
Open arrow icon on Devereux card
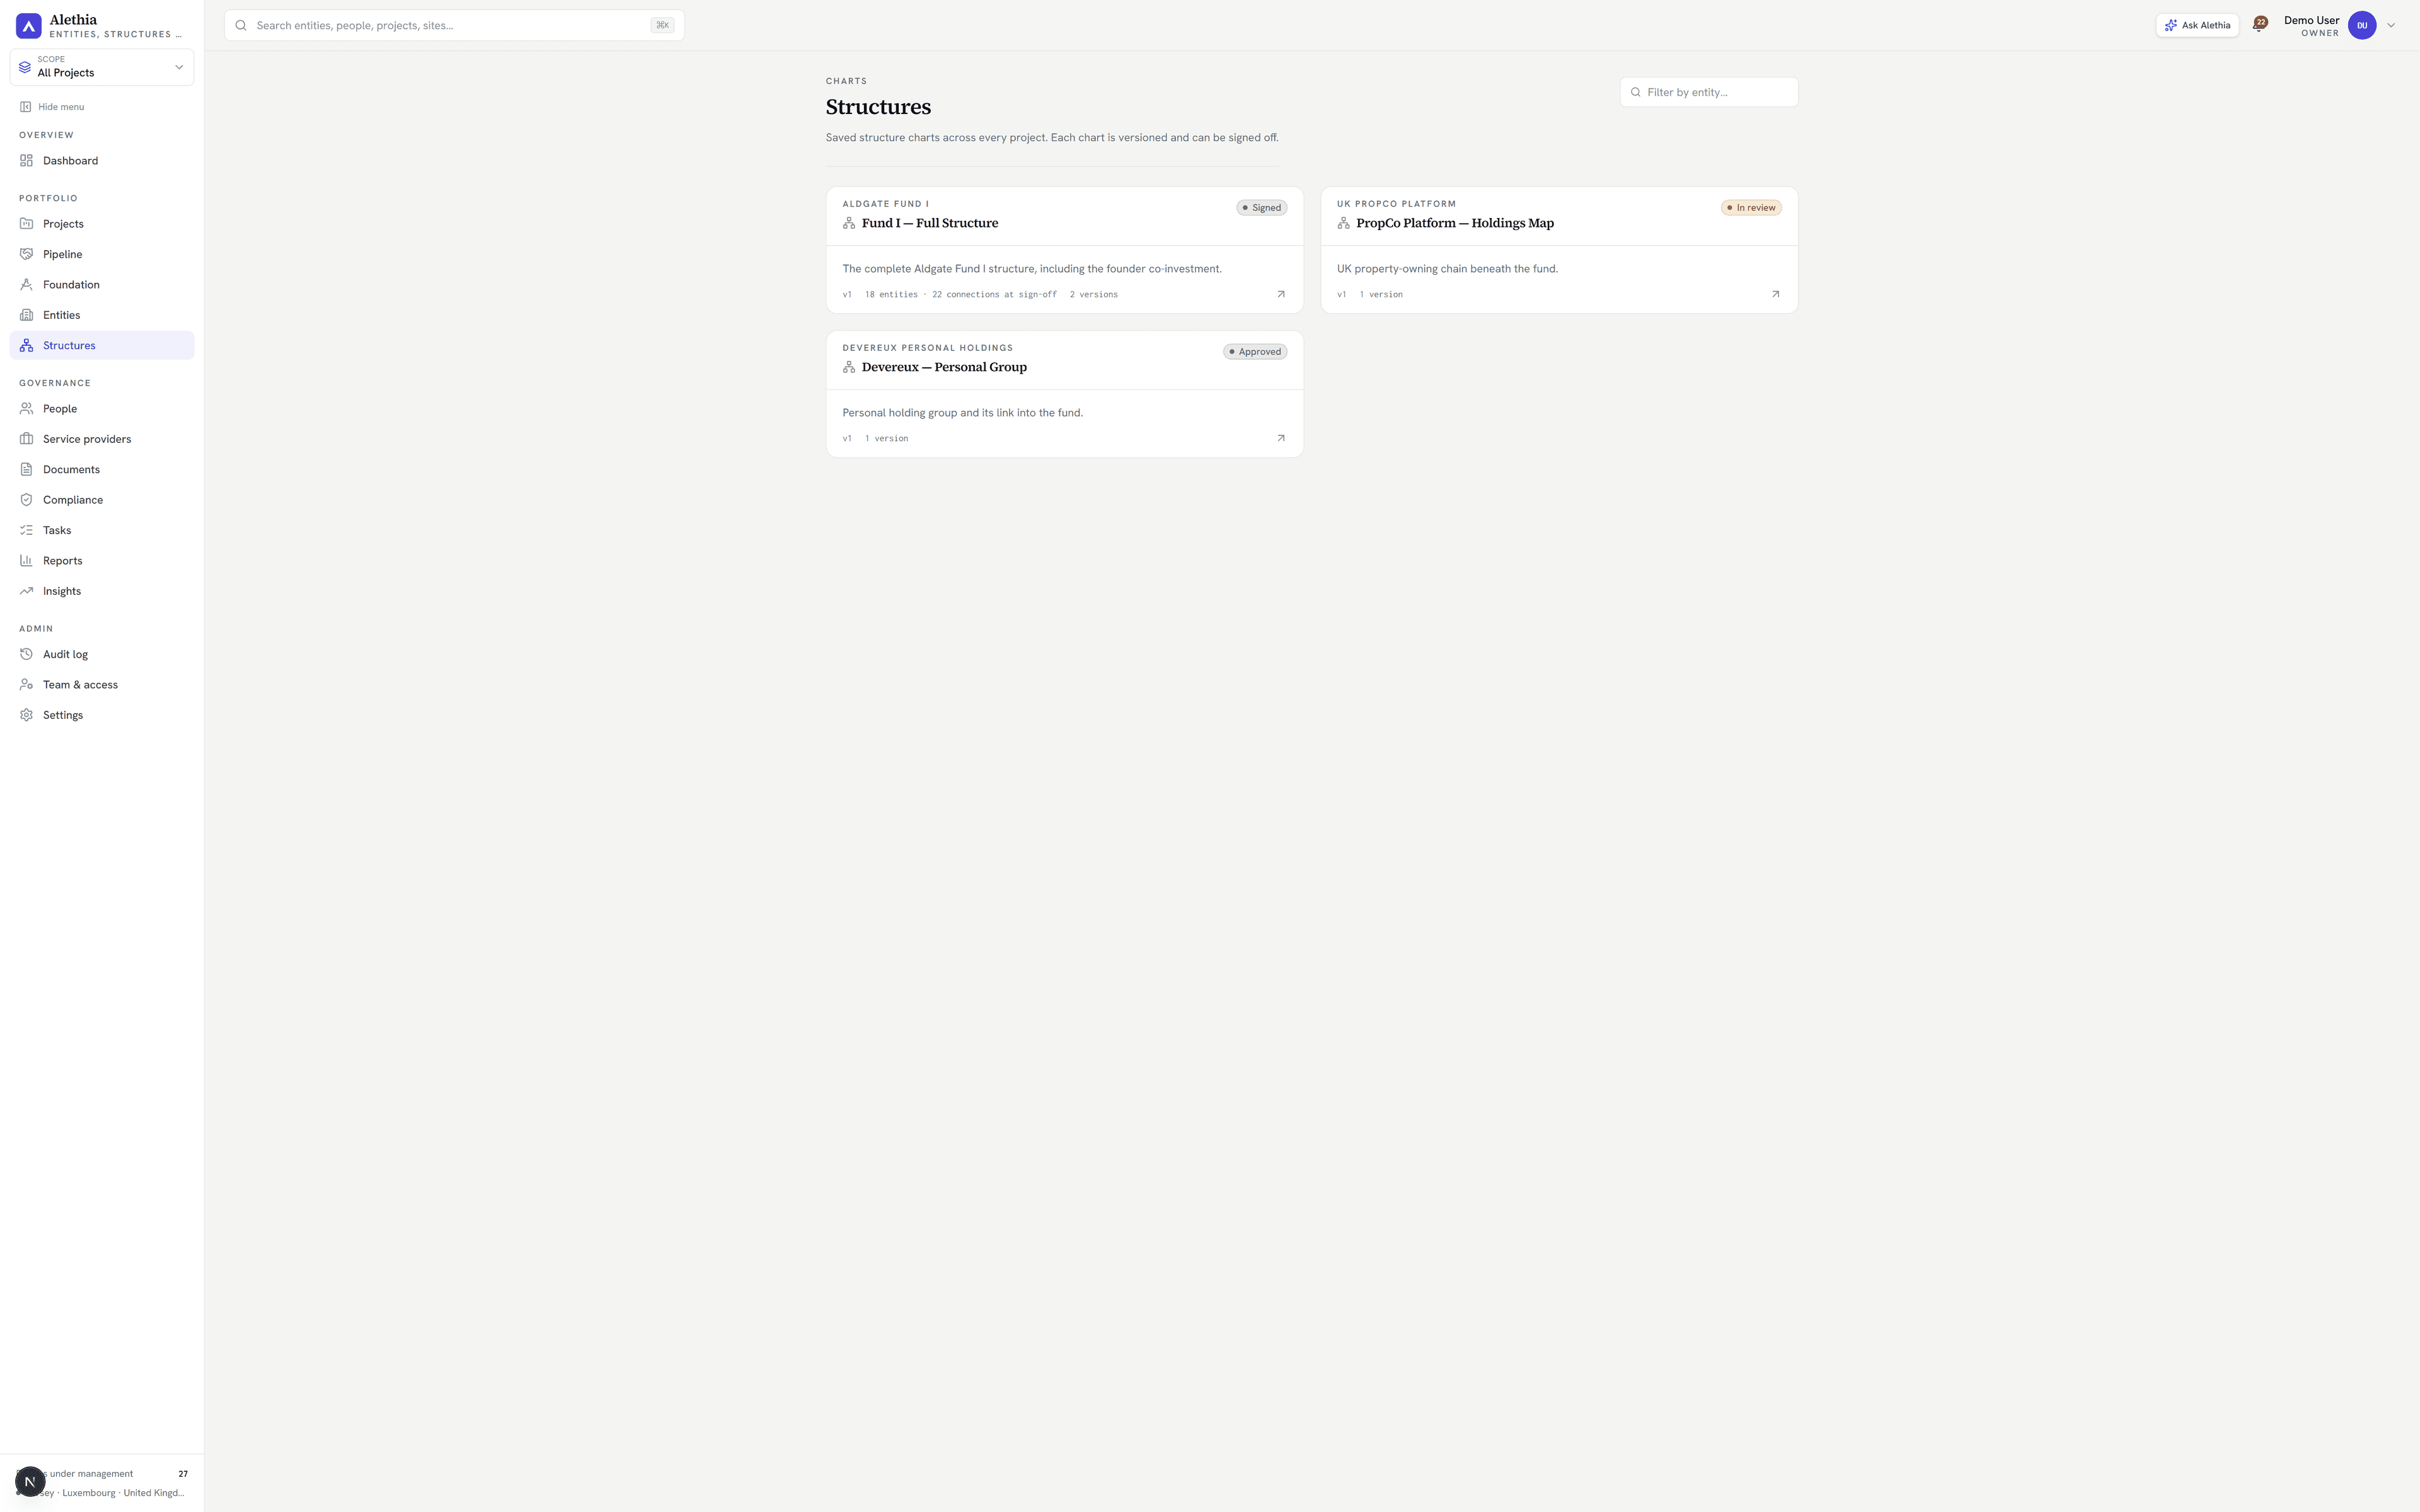tap(1281, 438)
